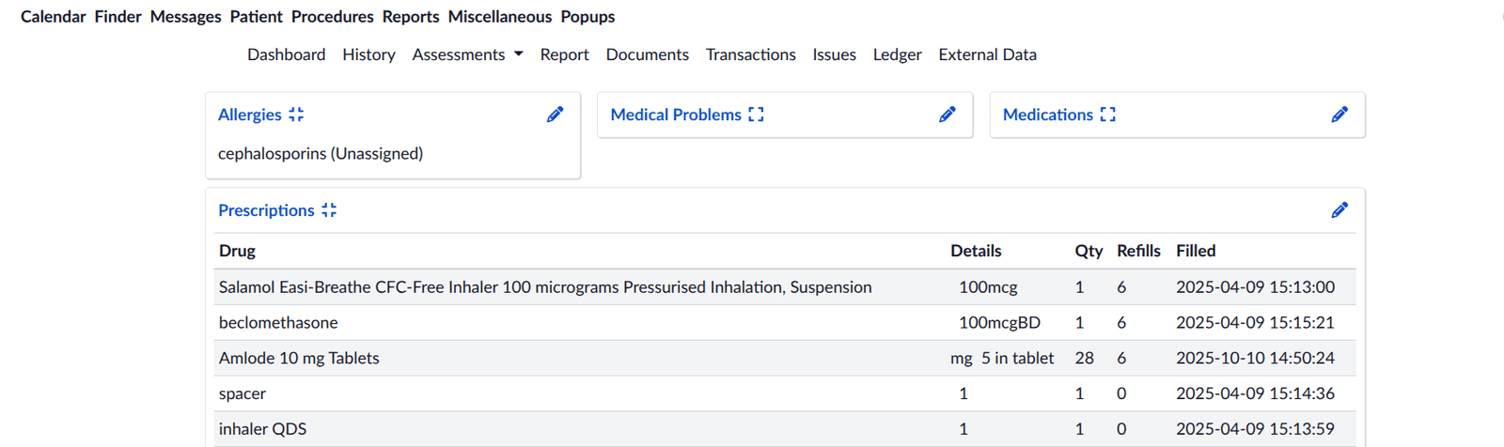This screenshot has width=1504, height=447.
Task: Click the Medical Problems heading link
Action: [676, 115]
